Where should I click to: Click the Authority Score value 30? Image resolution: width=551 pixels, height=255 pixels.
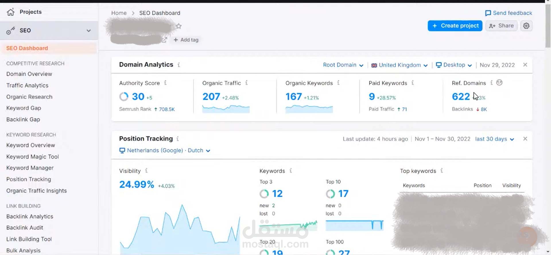(x=138, y=96)
